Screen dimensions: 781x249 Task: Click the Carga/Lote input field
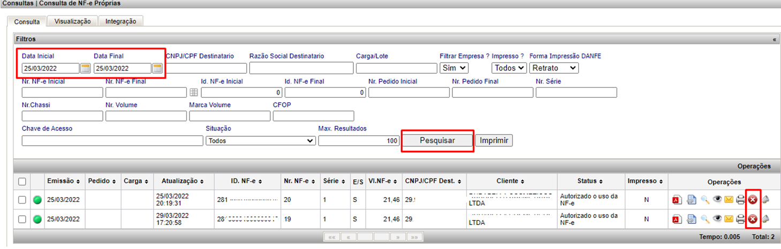tap(397, 68)
